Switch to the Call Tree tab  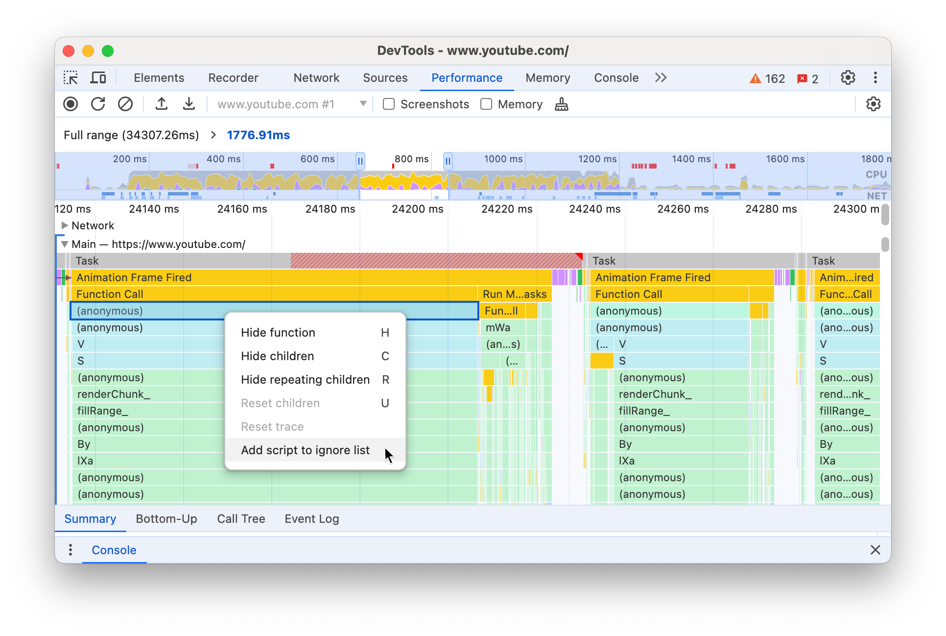pyautogui.click(x=242, y=518)
